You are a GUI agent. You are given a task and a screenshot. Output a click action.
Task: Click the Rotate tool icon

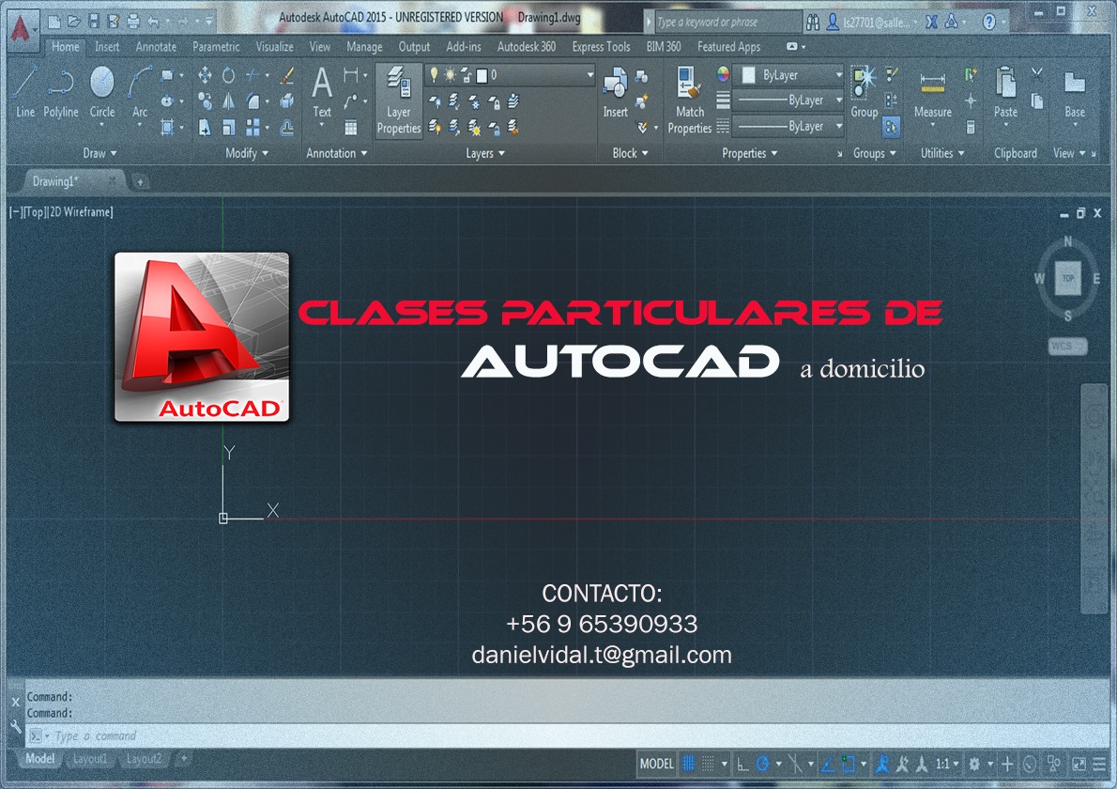click(228, 75)
